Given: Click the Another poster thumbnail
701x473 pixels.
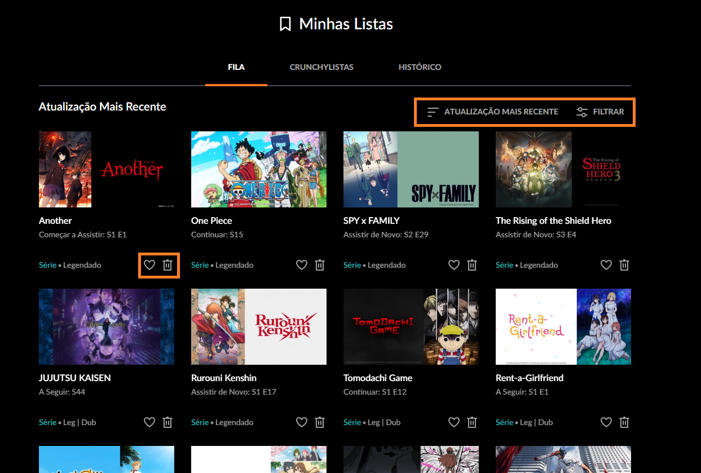Looking at the screenshot, I should point(107,169).
